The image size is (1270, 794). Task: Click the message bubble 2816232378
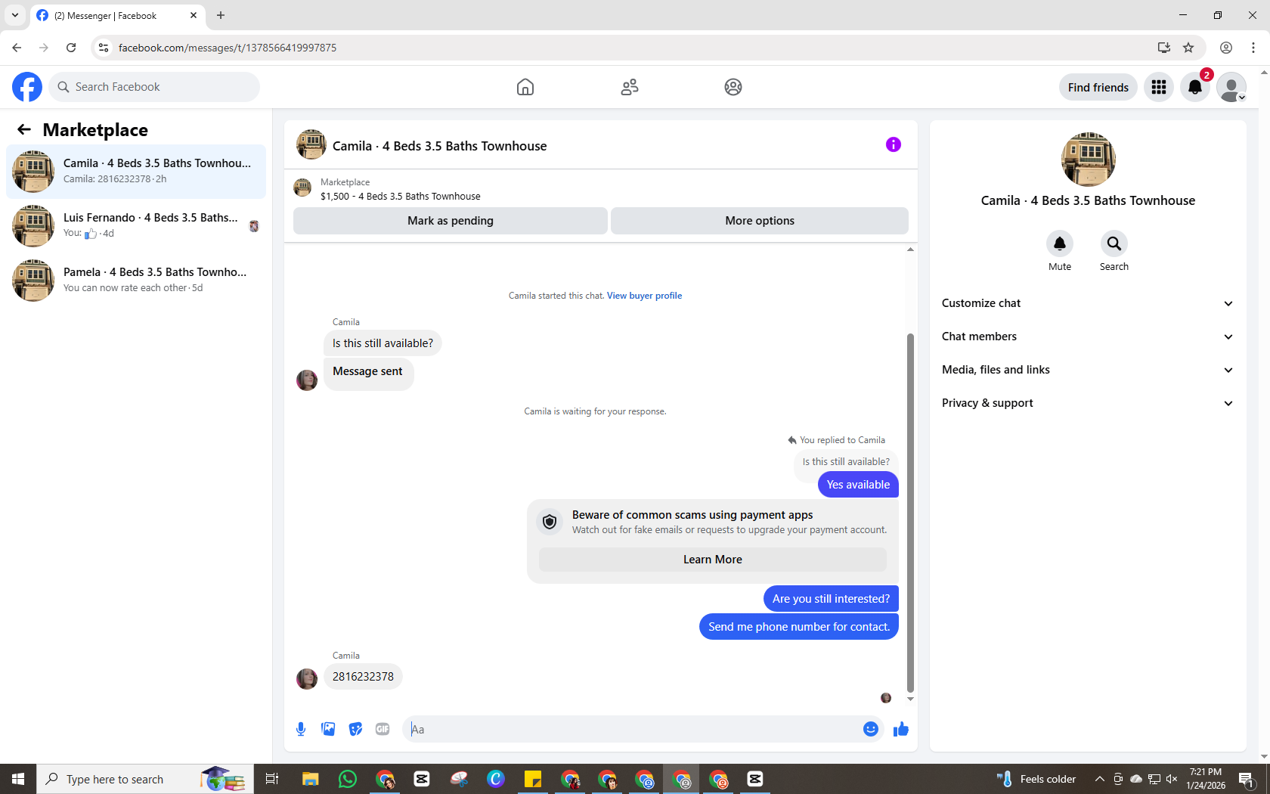(x=363, y=677)
